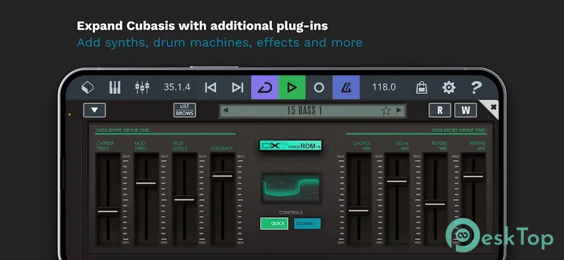Open help question mark icon
564x260 pixels.
coord(476,88)
